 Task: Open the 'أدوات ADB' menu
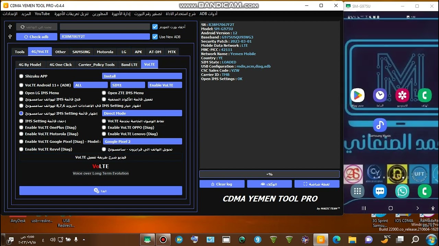point(208,14)
